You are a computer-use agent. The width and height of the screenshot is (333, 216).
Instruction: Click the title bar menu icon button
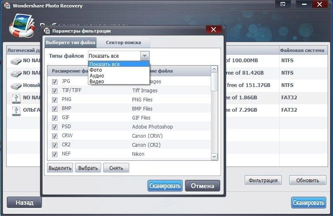click(283, 5)
